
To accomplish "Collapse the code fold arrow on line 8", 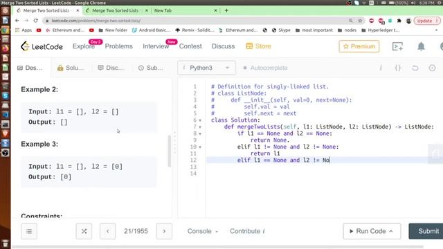I will point(200,133).
